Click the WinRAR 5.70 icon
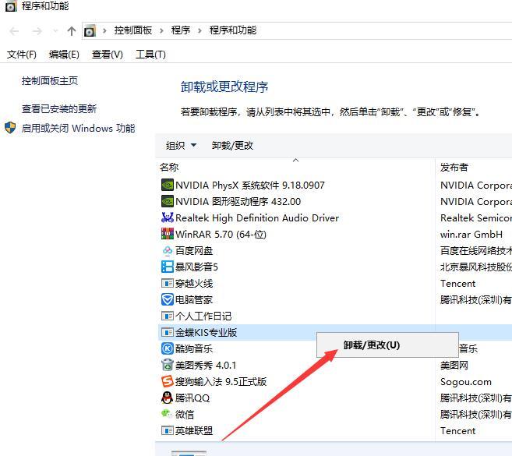512x456 pixels. tap(167, 235)
